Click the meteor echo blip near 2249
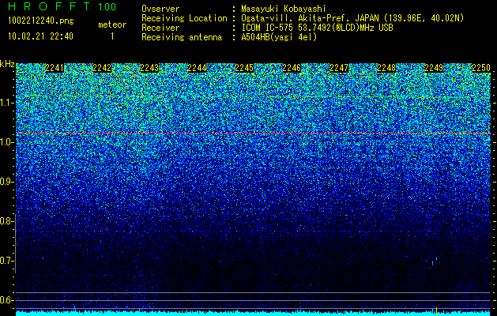 point(435,261)
